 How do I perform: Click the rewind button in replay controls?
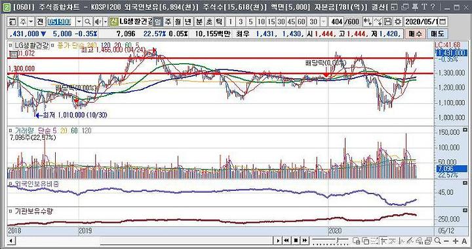pos(286,241)
